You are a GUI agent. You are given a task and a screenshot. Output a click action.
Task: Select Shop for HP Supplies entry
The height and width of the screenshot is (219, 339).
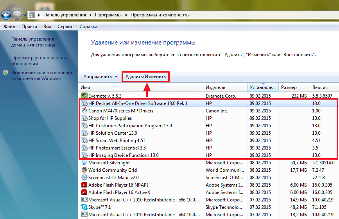pyautogui.click(x=110, y=118)
